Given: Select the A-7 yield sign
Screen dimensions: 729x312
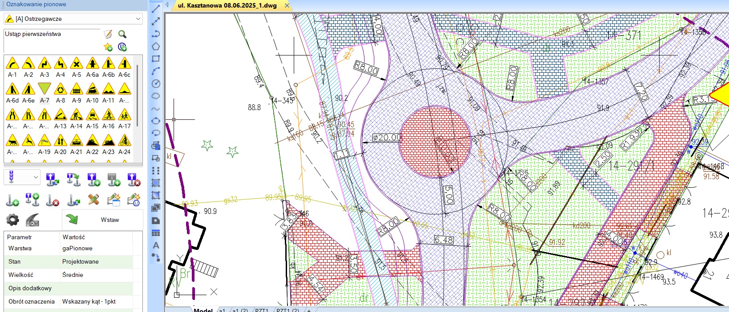Looking at the screenshot, I should tap(45, 89).
